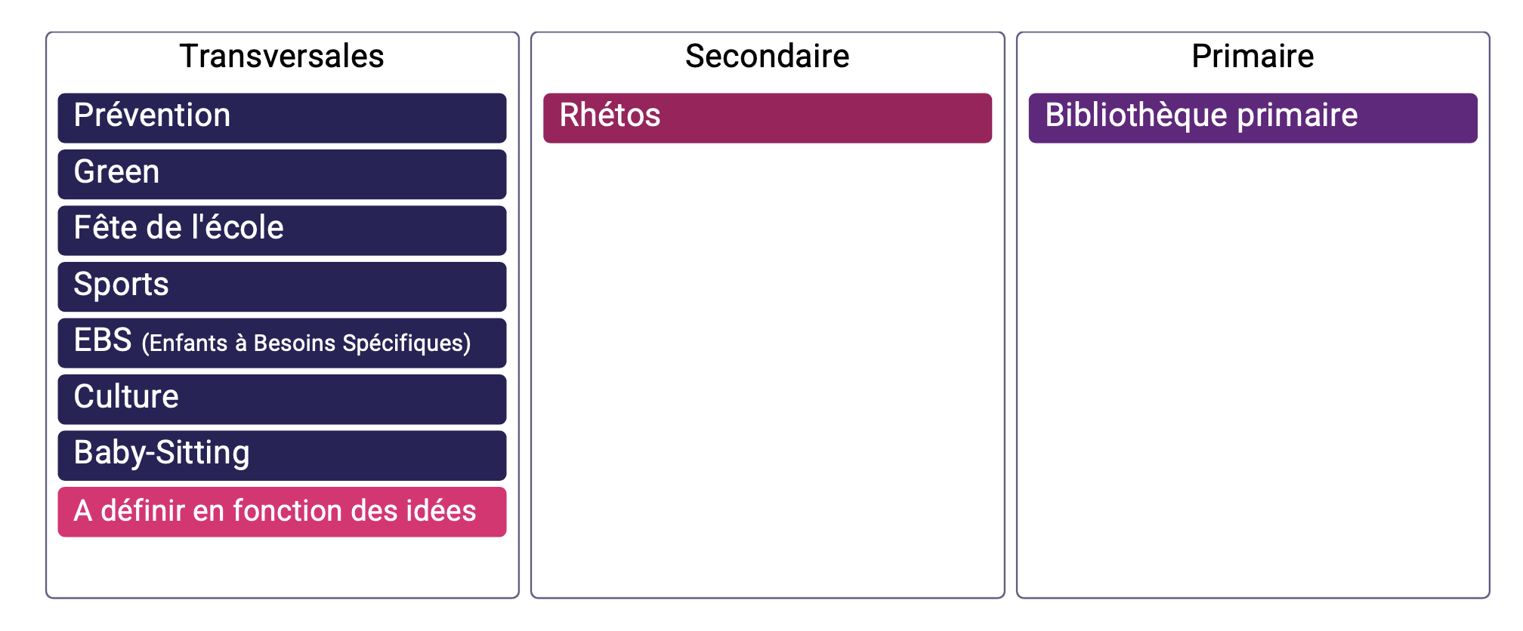Click blank space at bottom of Transversales panel
Screen dimensions: 1523x631
point(282,568)
